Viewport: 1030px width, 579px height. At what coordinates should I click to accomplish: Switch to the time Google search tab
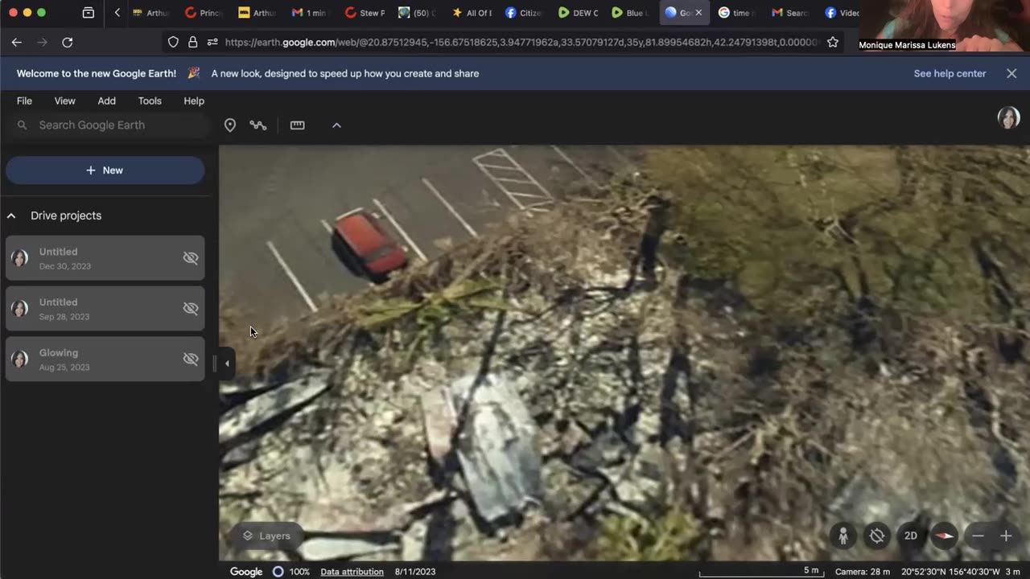click(736, 13)
